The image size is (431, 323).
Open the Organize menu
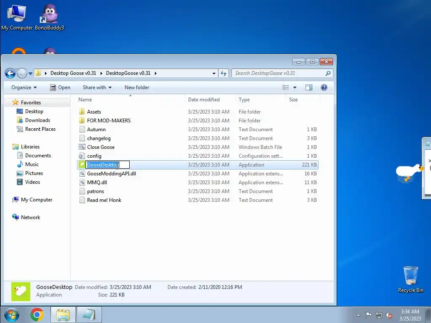24,87
